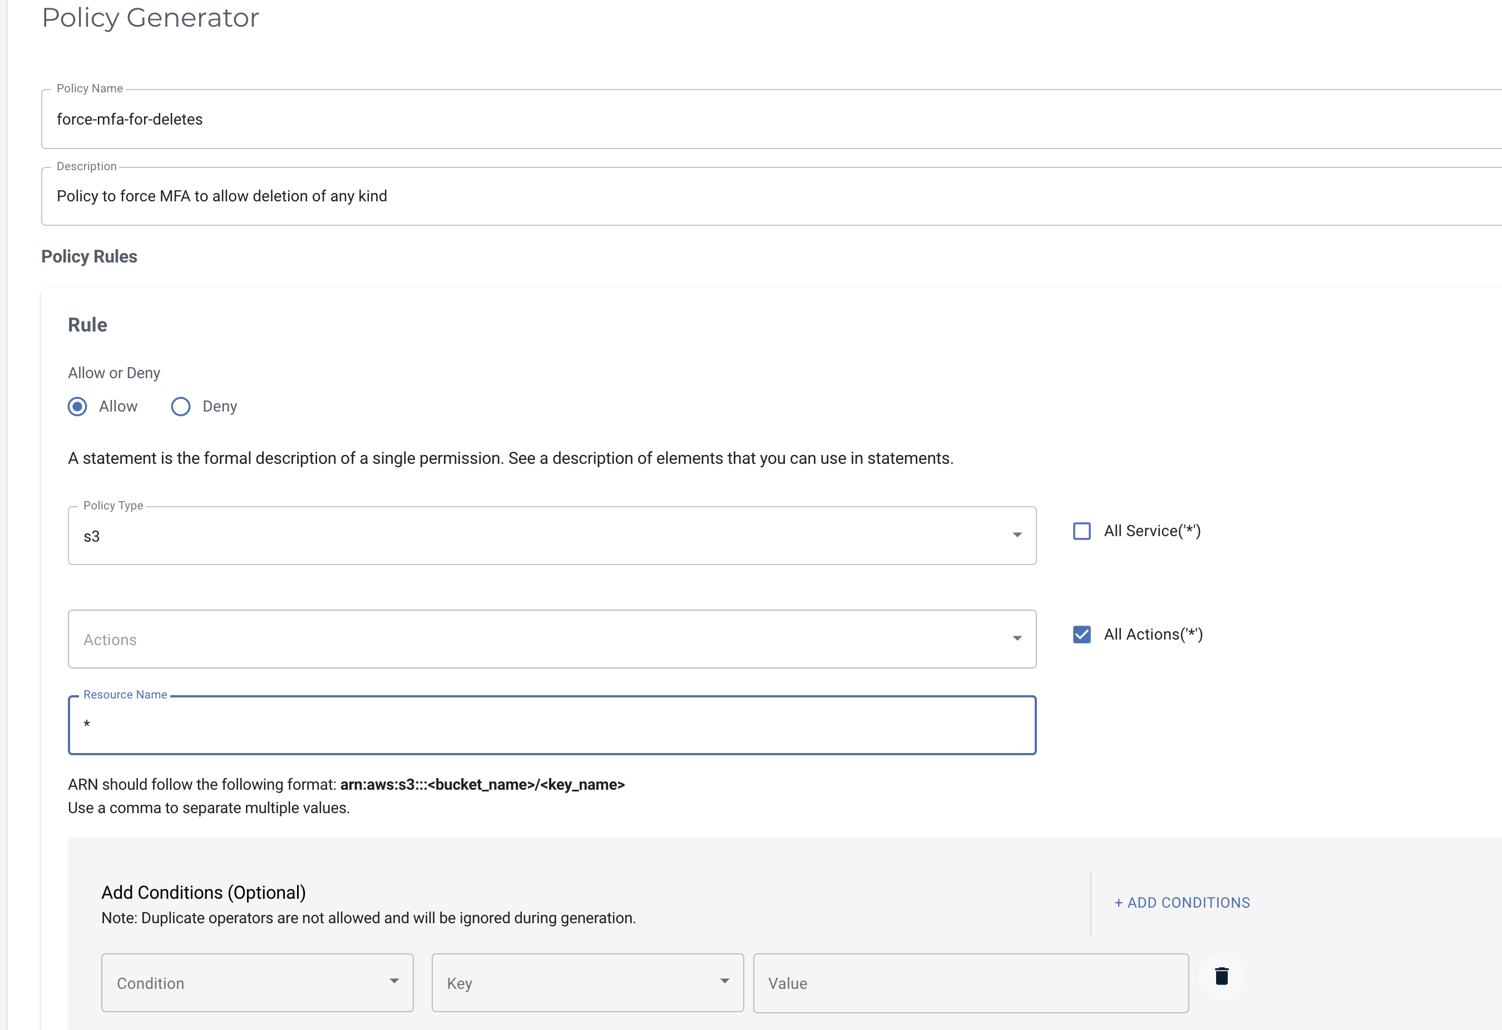Select the Allow radio button
Image resolution: width=1502 pixels, height=1030 pixels.
click(x=77, y=407)
